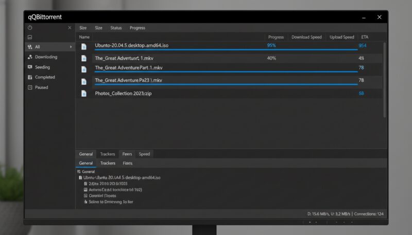Click file icon for The_Great Adventure Part.1.mkv
This screenshot has height=235, width=412.
coord(84,69)
